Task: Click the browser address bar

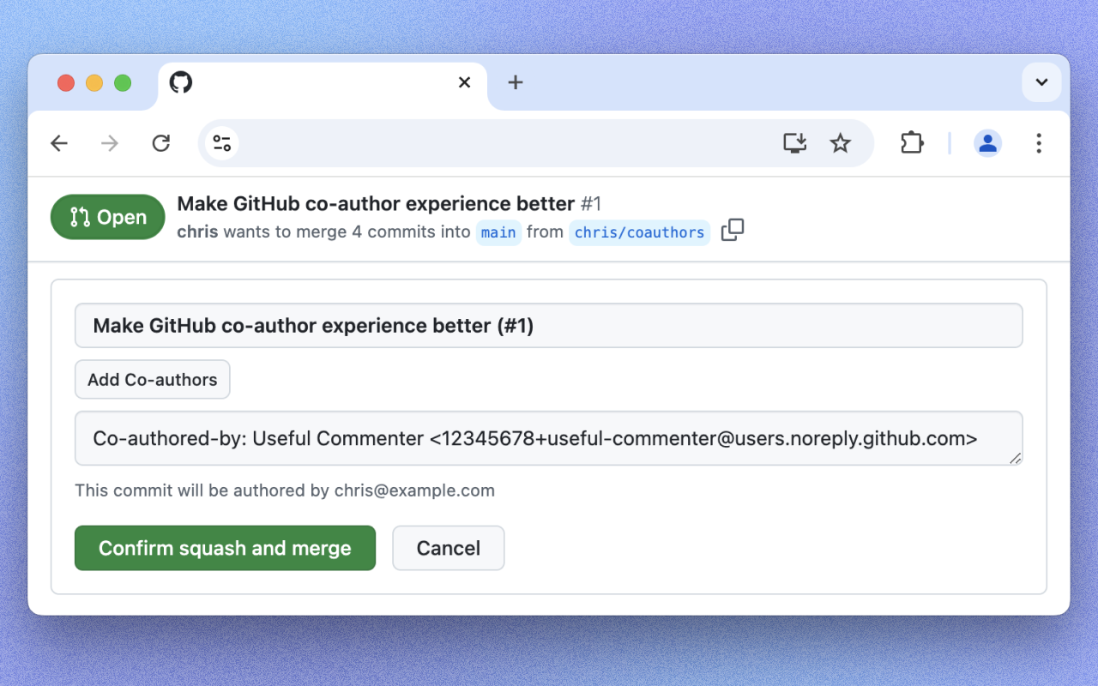Action: point(536,143)
